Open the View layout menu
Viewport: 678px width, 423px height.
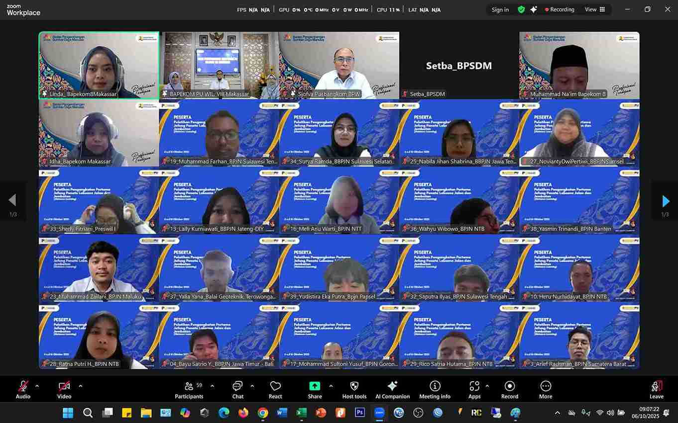click(595, 9)
